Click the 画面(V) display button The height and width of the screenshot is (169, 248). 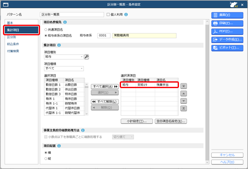click(227, 15)
